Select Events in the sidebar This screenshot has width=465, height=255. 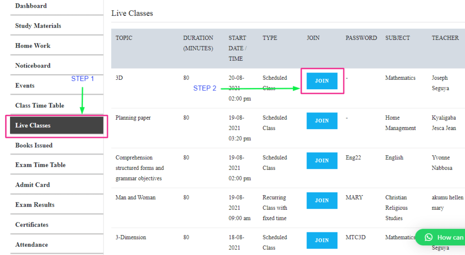click(25, 86)
